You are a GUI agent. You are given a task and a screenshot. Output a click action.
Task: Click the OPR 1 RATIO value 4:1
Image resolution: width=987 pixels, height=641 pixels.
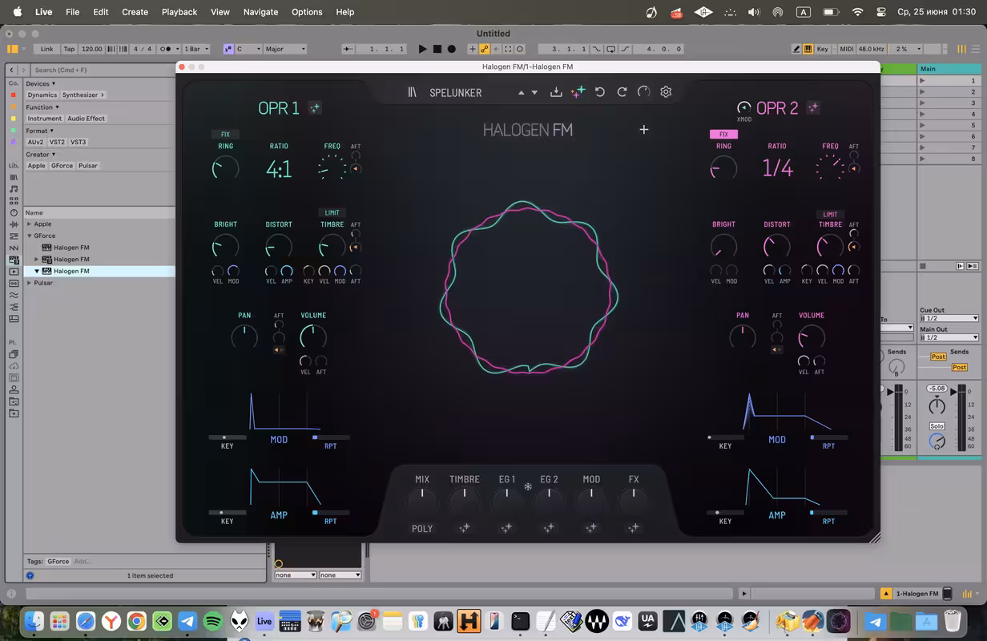tap(279, 168)
